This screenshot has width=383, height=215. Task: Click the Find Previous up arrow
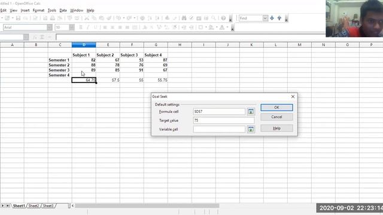279,18
